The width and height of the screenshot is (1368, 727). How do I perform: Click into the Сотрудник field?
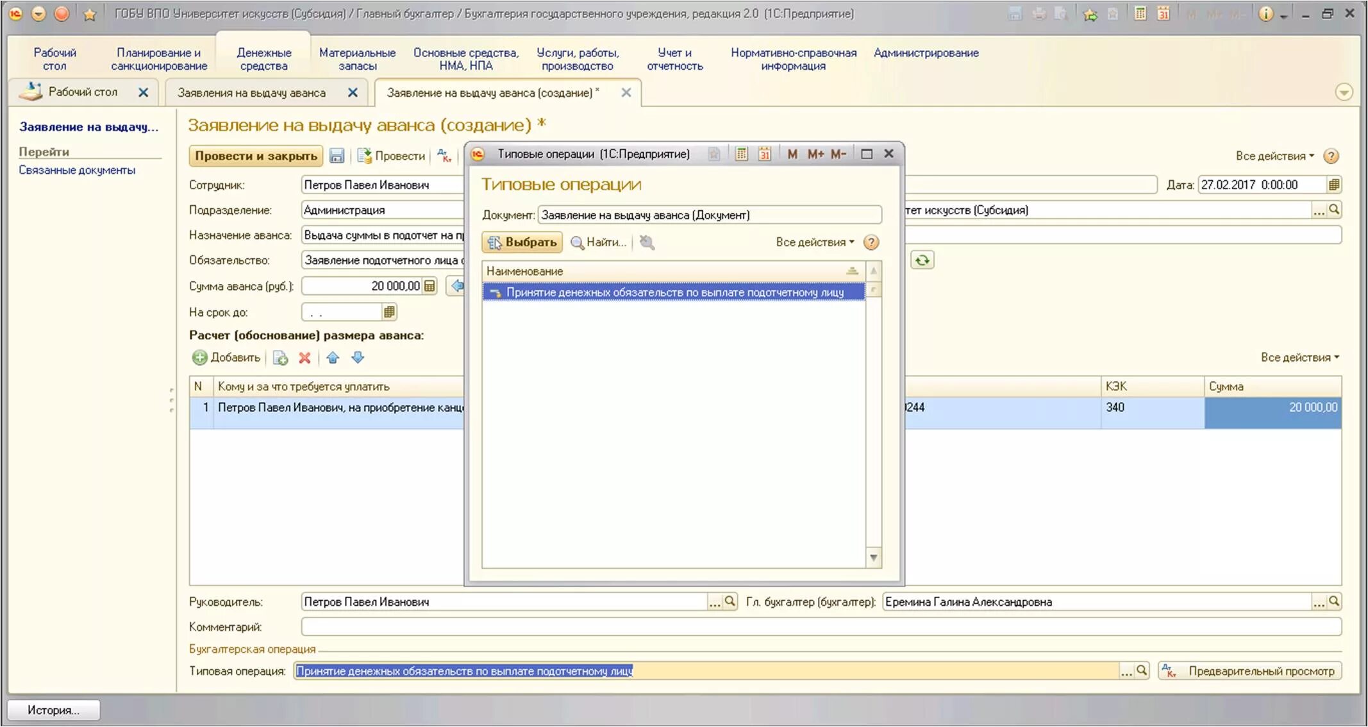pyautogui.click(x=383, y=185)
